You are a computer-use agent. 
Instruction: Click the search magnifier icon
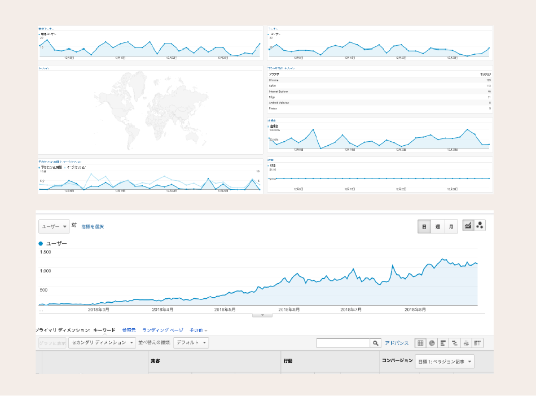pyautogui.click(x=376, y=343)
